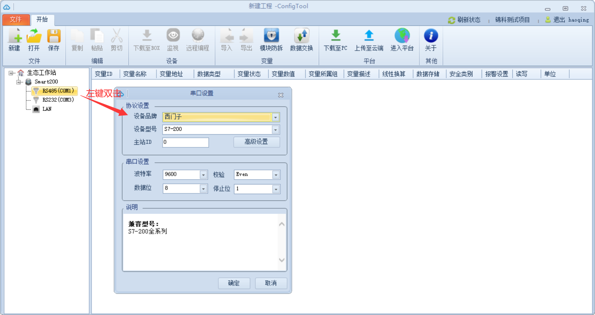This screenshot has width=595, height=315.
Task: Click description box scroll down arrow
Action: [282, 260]
